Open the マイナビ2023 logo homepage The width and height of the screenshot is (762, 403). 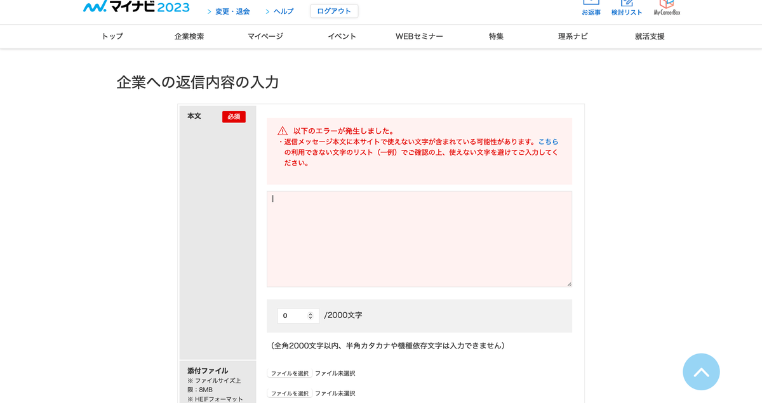137,7
